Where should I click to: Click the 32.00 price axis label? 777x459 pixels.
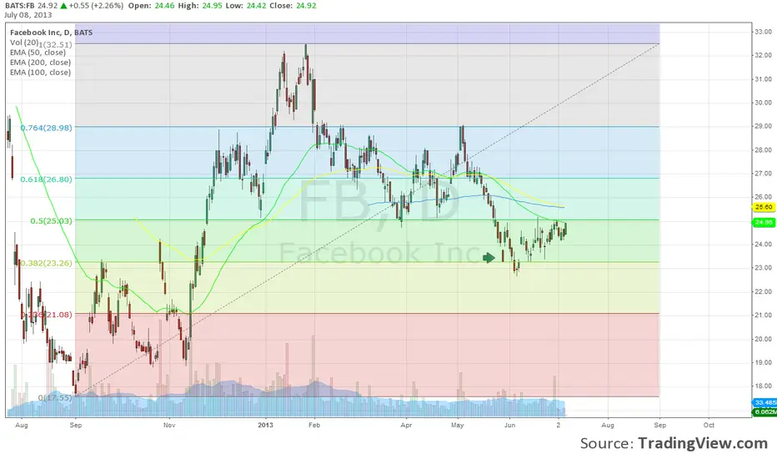click(x=763, y=55)
